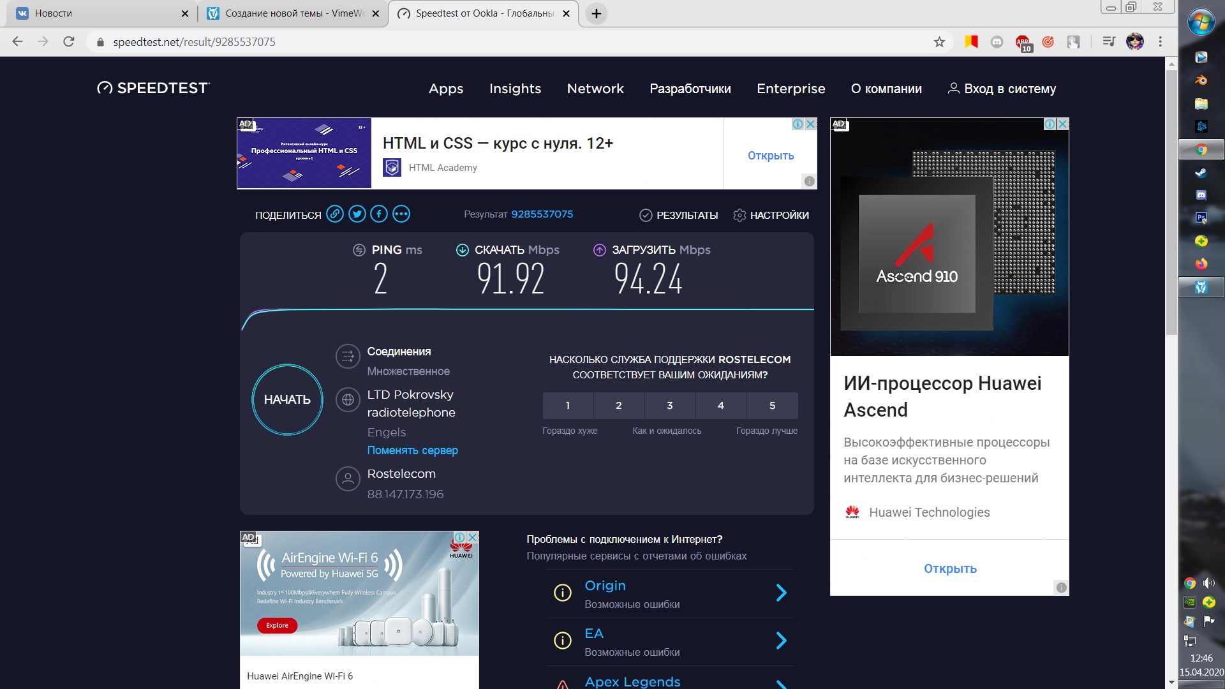Open the Network menu item
The image size is (1225, 689).
(595, 89)
